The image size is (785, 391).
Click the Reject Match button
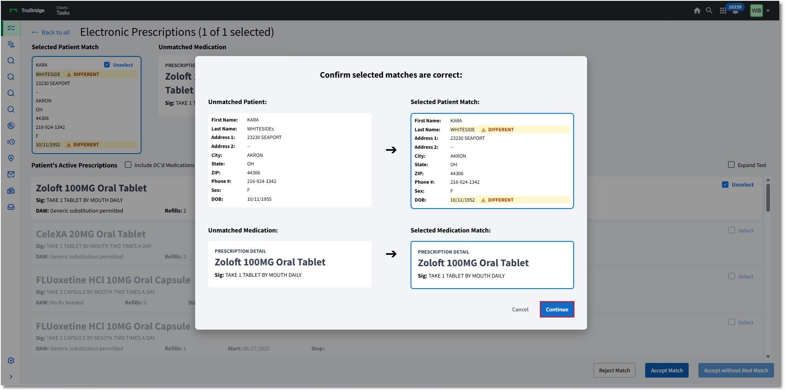(x=614, y=370)
